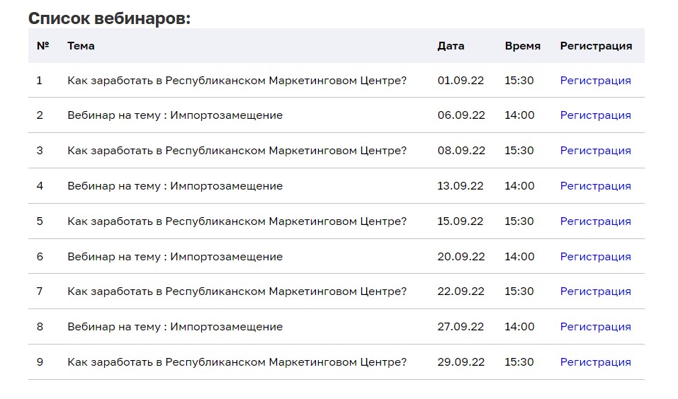The image size is (678, 399).
Task: Click the № column header
Action: [x=43, y=46]
